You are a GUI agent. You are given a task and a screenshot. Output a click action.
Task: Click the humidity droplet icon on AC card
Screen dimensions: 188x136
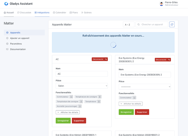click(x=80, y=106)
